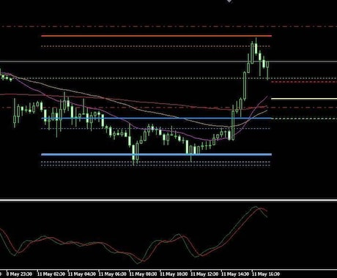The image size is (337, 278).
Task: Select the '11 May 16:30' time axis label
Action: (x=266, y=274)
